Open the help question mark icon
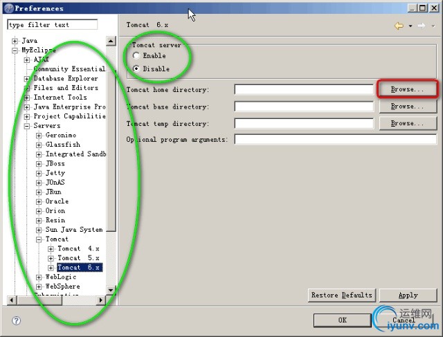The image size is (443, 337). click(17, 320)
